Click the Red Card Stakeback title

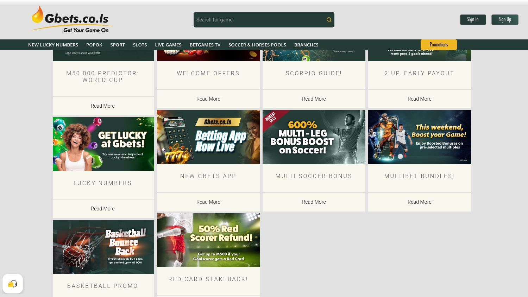pyautogui.click(x=208, y=279)
